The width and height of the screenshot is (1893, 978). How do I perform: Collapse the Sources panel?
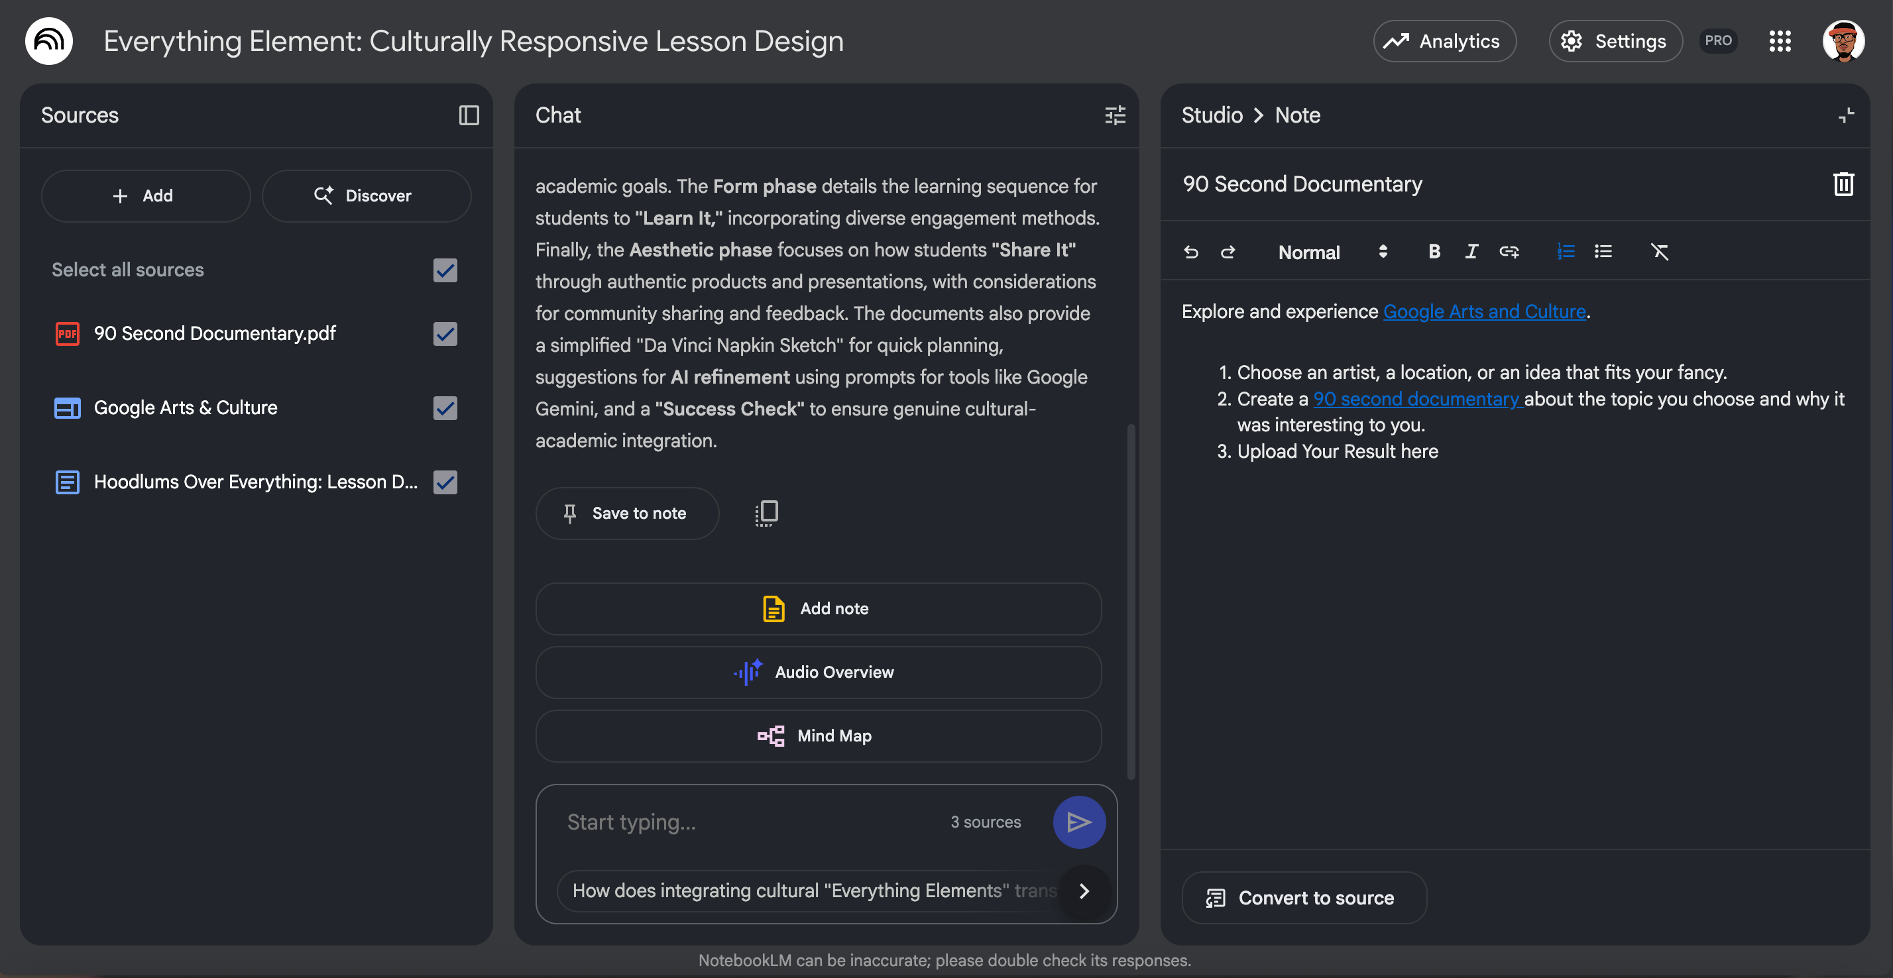tap(469, 115)
